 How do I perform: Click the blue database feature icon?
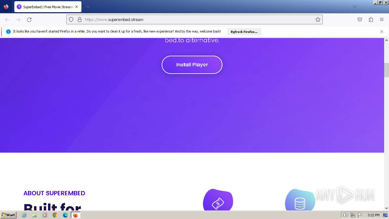pyautogui.click(x=300, y=200)
